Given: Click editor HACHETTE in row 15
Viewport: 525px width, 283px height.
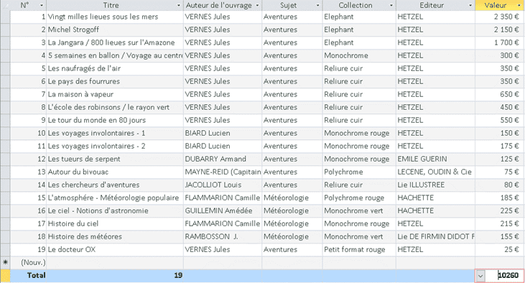Looking at the screenshot, I should pyautogui.click(x=416, y=198).
